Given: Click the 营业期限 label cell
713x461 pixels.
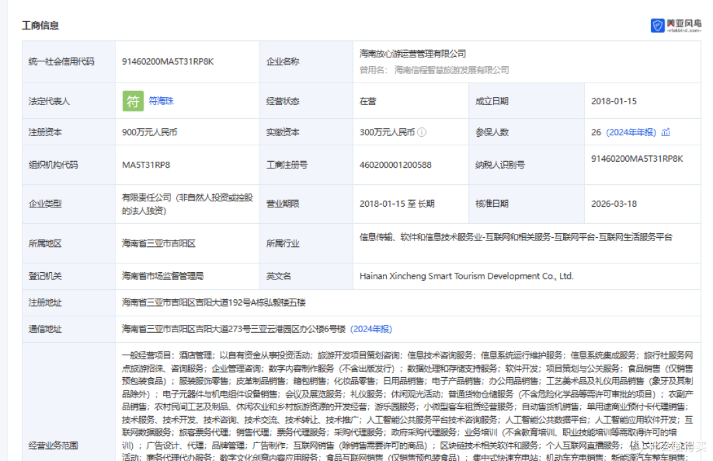Looking at the screenshot, I should click(306, 204).
